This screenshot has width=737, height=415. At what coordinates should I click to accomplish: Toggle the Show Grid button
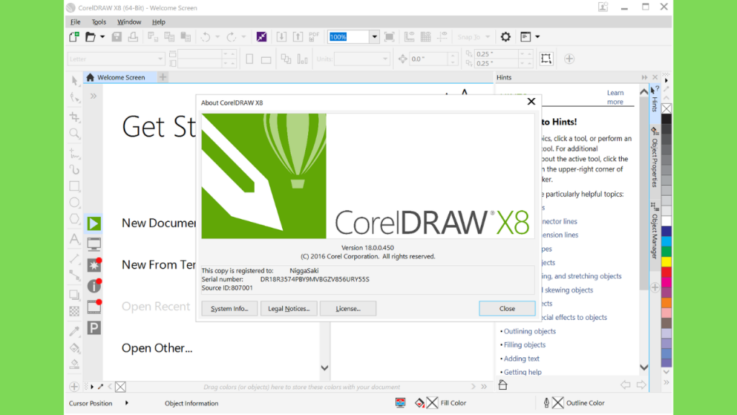pos(426,37)
